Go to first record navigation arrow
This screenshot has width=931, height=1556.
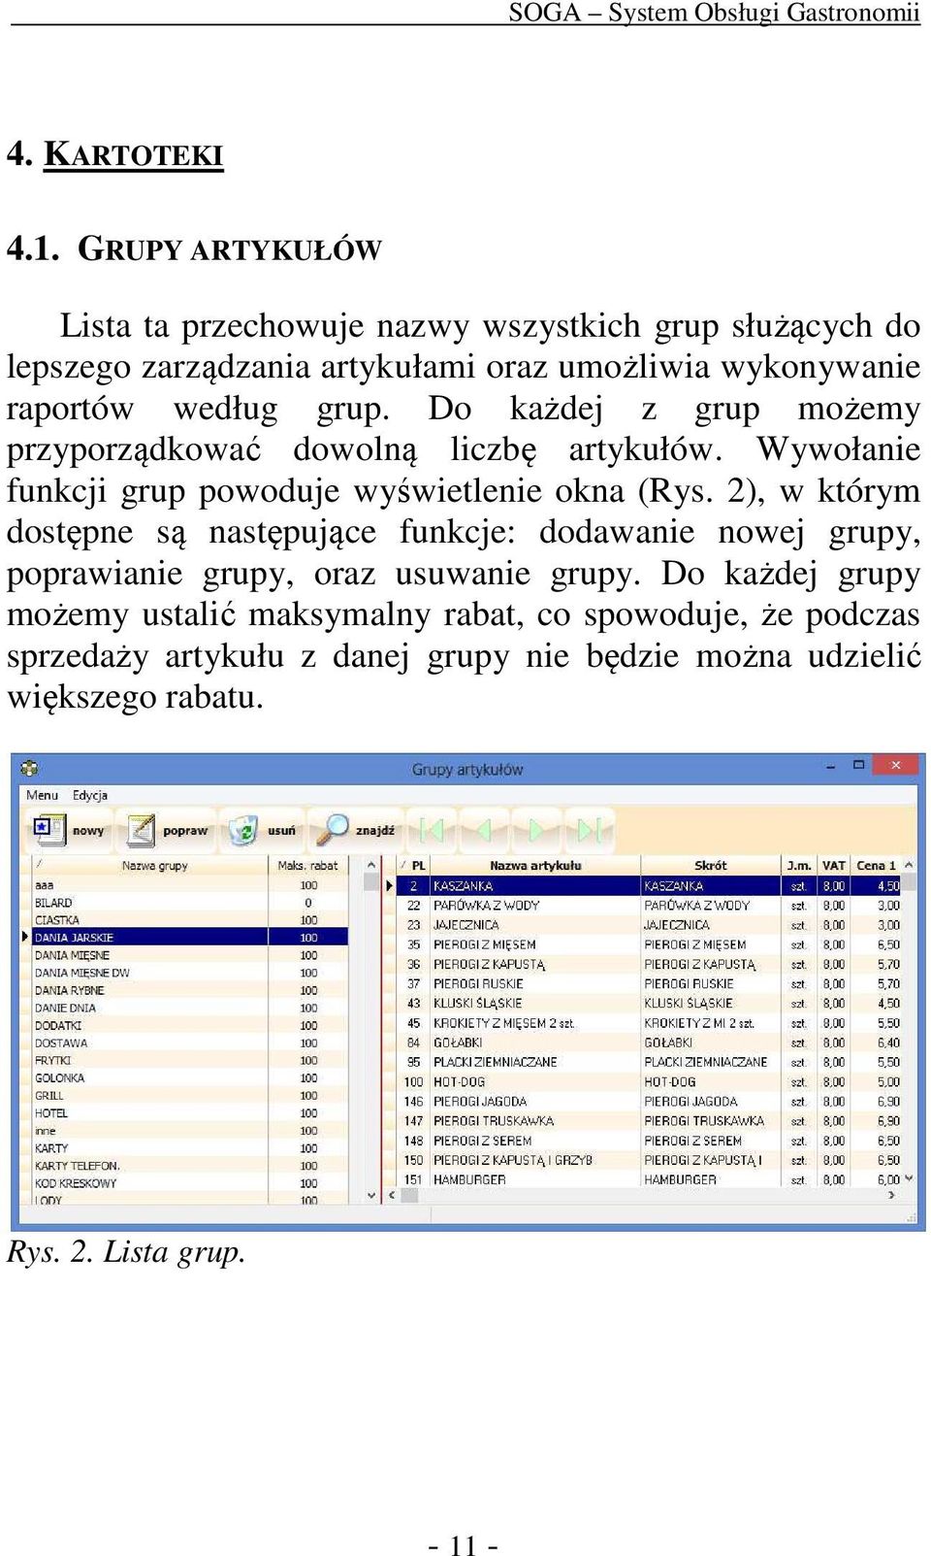pyautogui.click(x=431, y=830)
